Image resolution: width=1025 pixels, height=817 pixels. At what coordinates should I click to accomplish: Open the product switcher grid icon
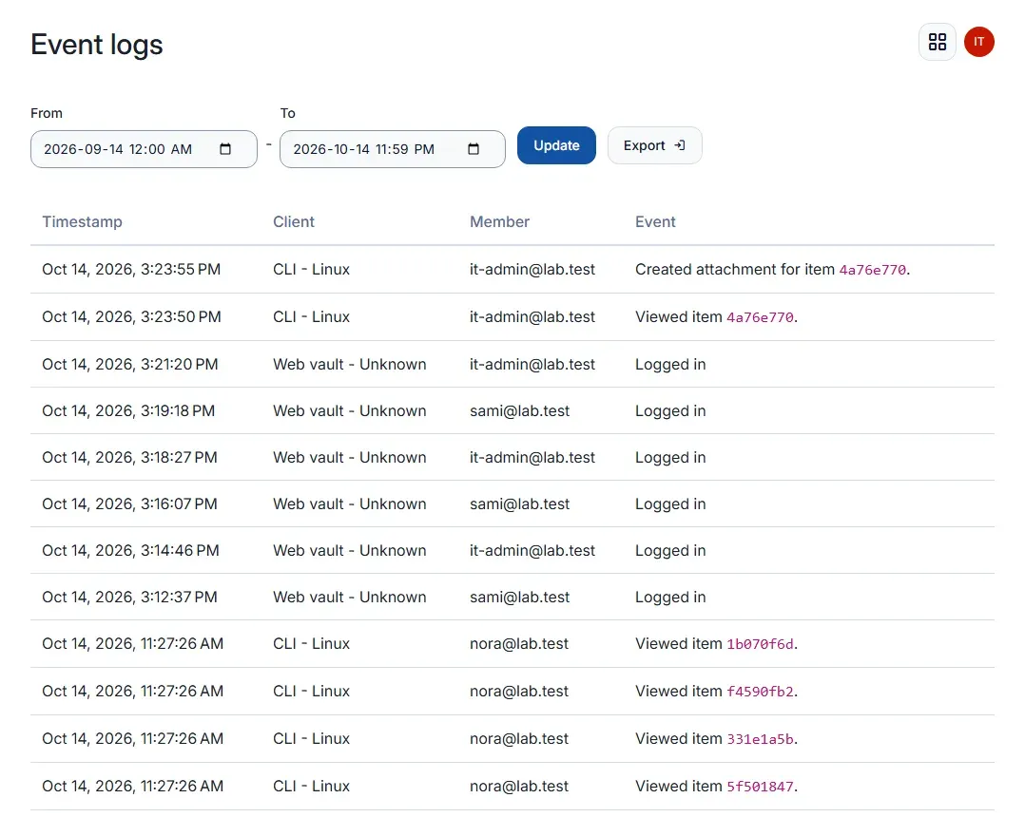(x=937, y=42)
